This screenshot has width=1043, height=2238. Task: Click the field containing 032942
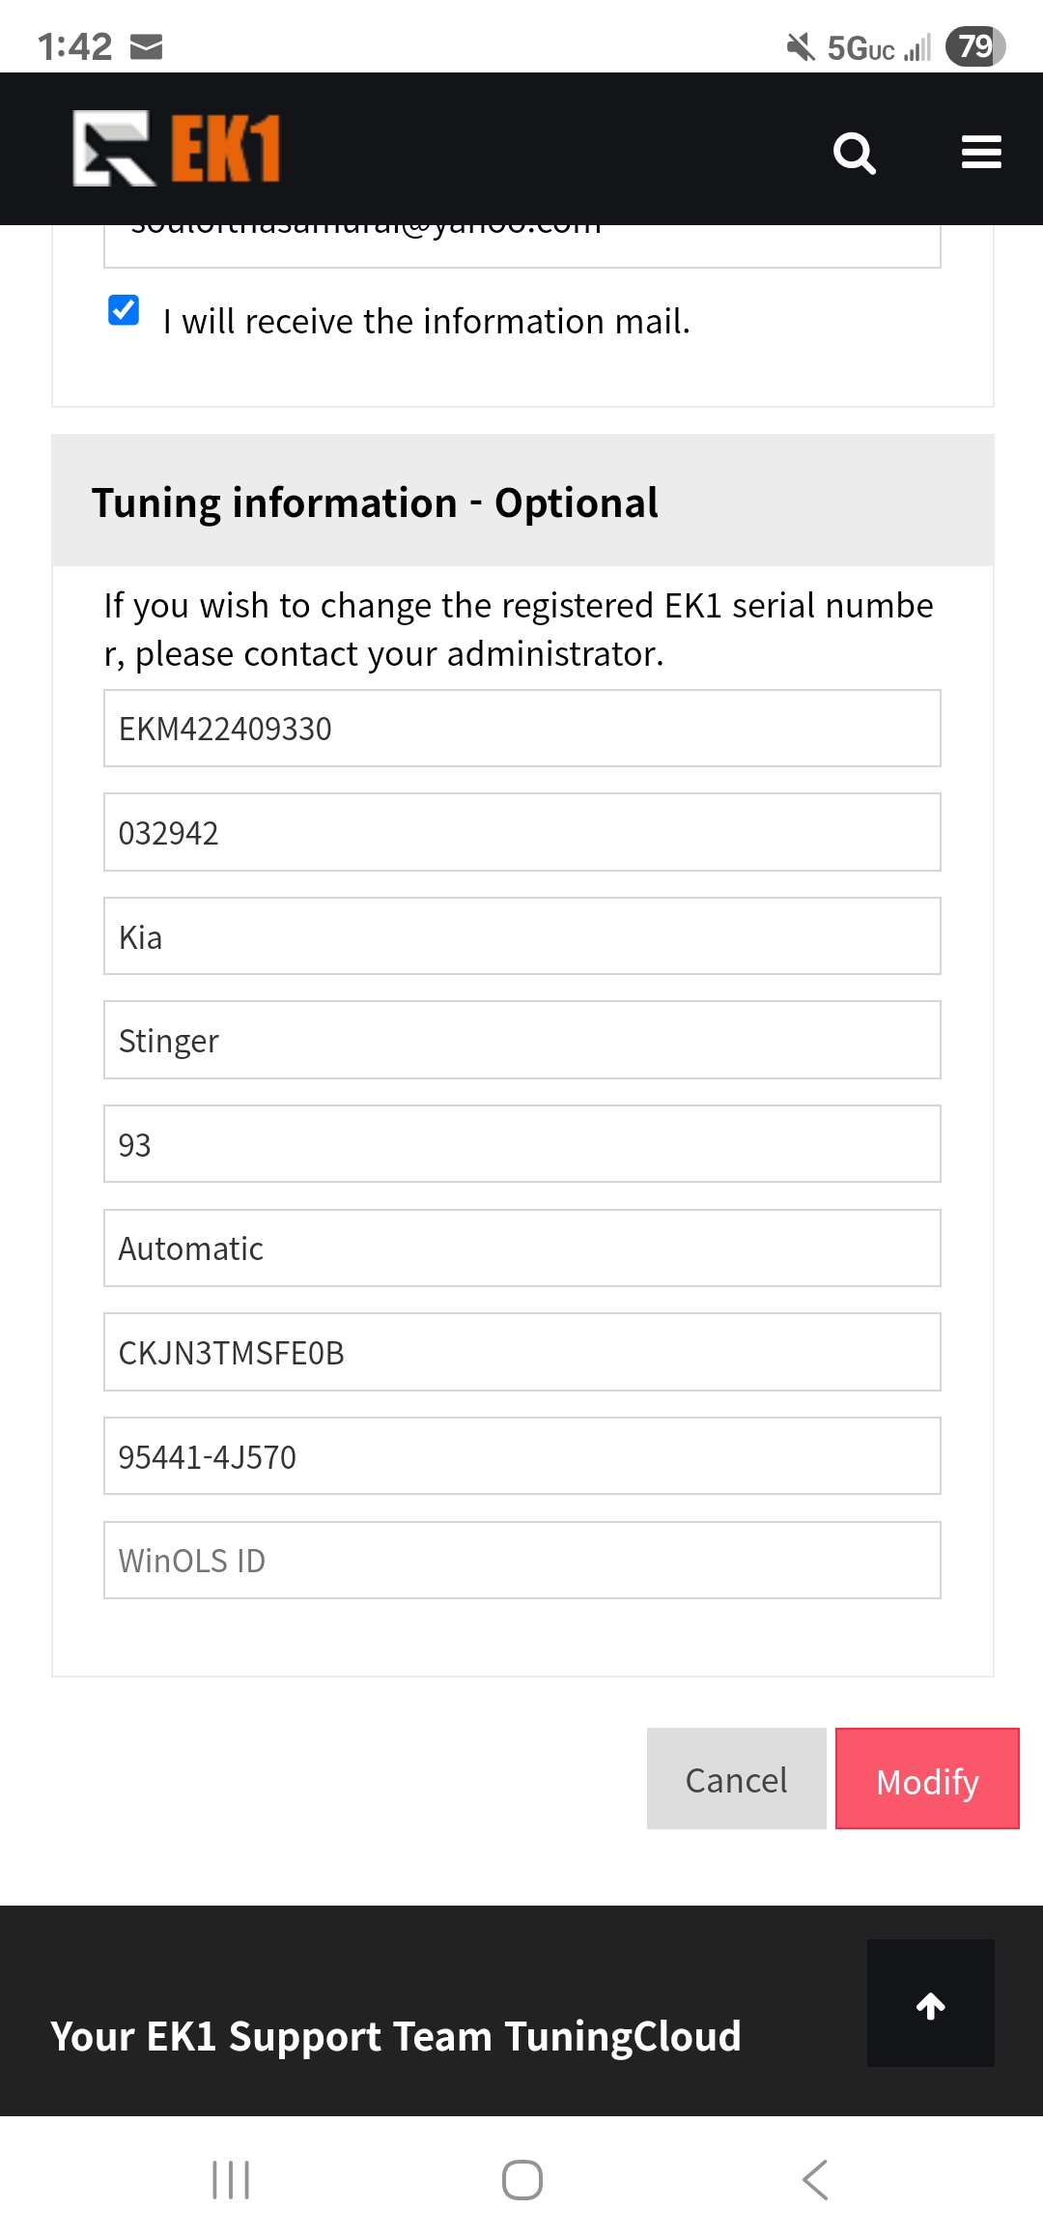tap(522, 832)
